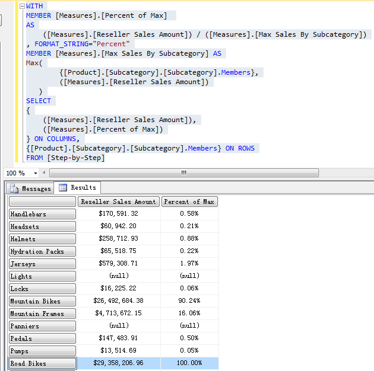The width and height of the screenshot is (374, 371).
Task: Click the Panniers Percent of Max (null) cell
Action: [x=189, y=325]
